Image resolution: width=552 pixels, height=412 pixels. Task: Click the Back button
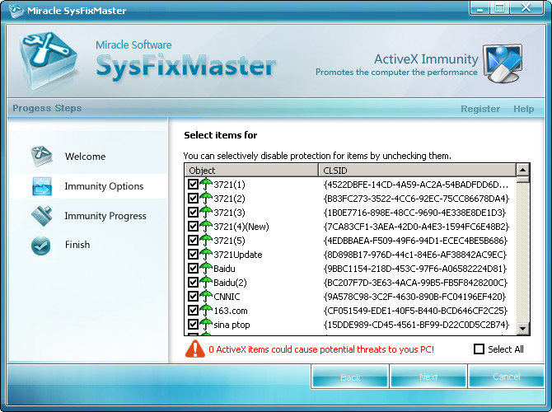click(350, 377)
